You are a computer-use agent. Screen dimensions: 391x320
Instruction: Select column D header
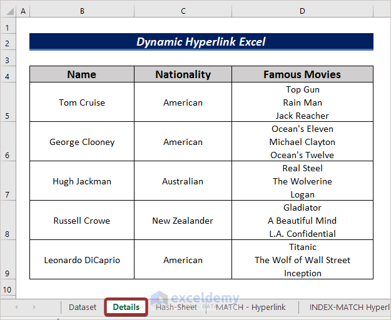(302, 11)
